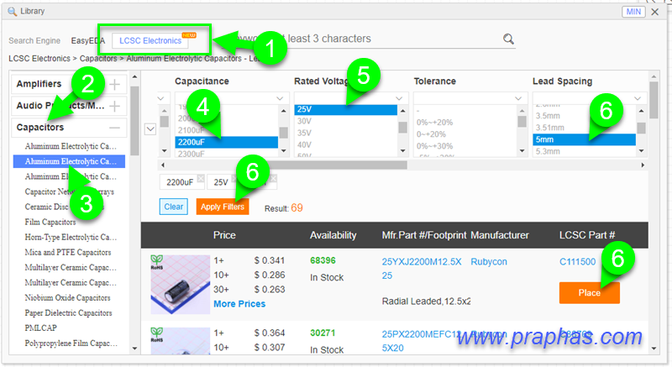Select 30V in Rated Voltage list
The width and height of the screenshot is (672, 367).
click(345, 121)
